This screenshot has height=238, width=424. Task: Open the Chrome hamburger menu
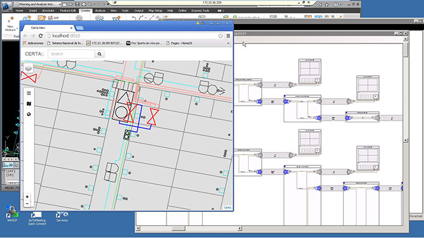tap(228, 36)
